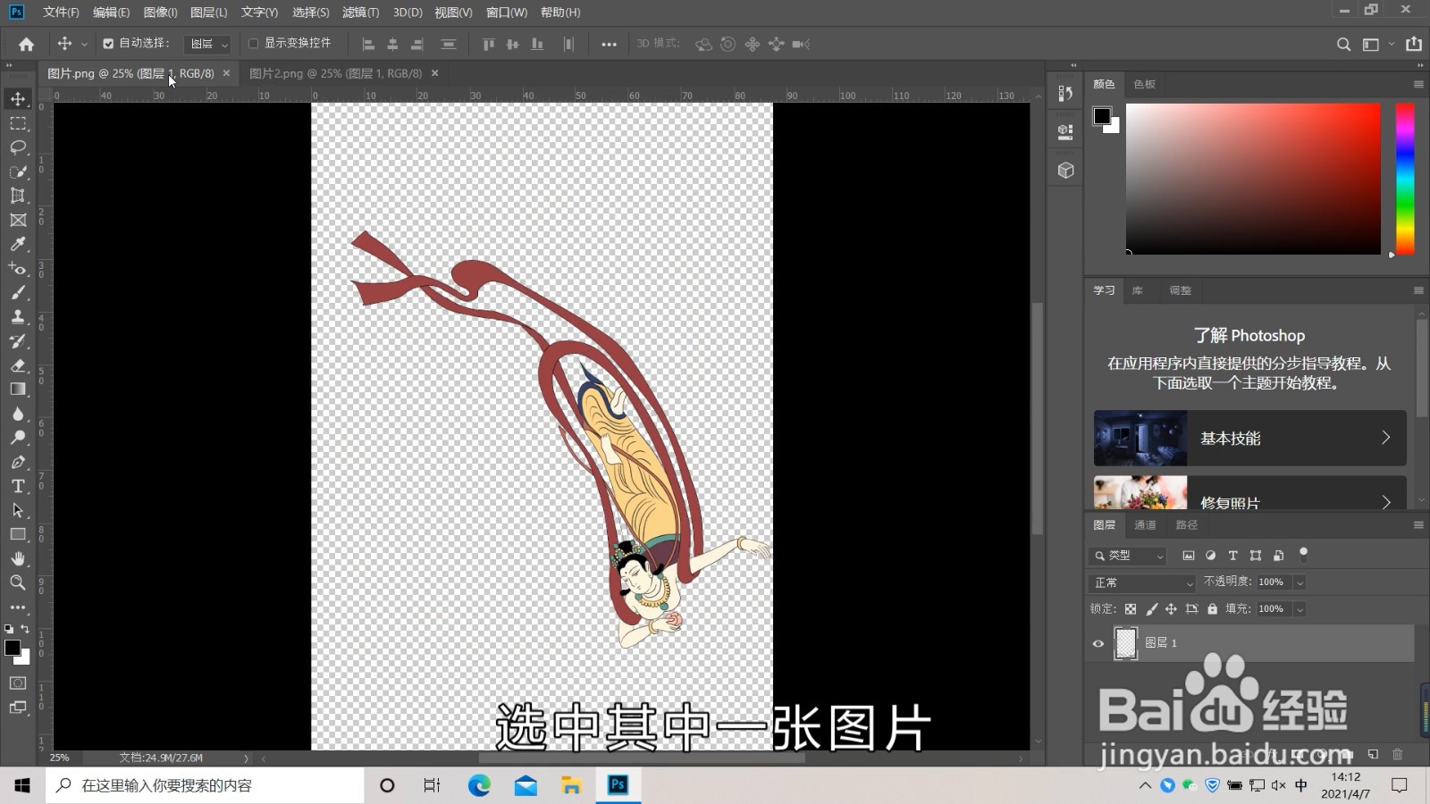
Task: Switch to the 通道 tab
Action: [x=1145, y=525]
